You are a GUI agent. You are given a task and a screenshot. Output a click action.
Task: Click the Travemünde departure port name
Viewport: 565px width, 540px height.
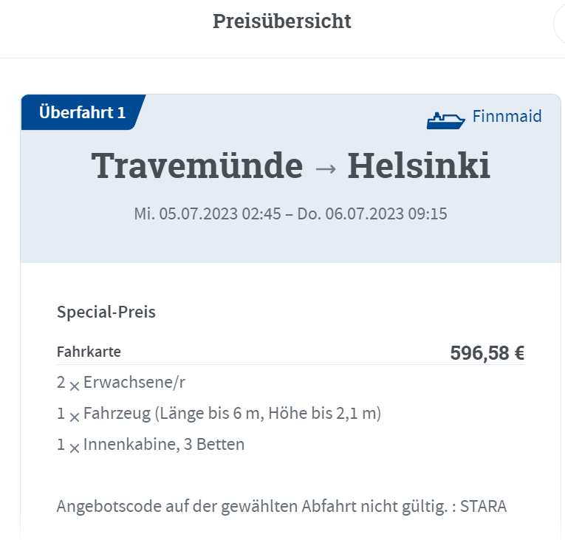tap(197, 166)
